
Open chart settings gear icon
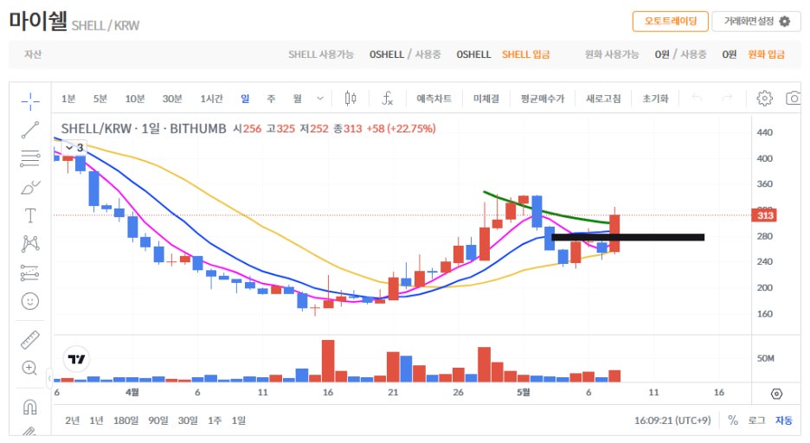[x=764, y=98]
